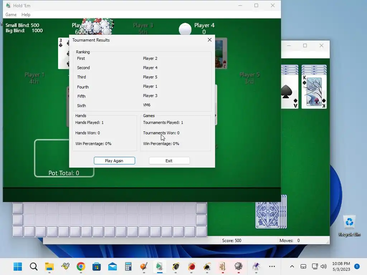Click the Play Again button
Screen dimensions: 367x275
(x=114, y=161)
